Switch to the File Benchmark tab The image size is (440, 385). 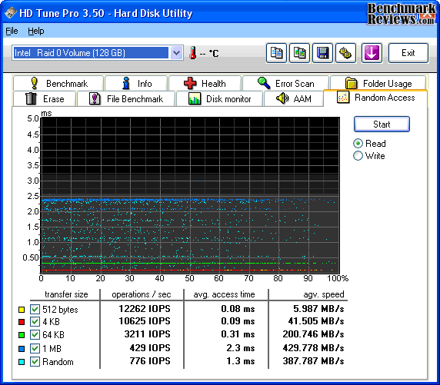point(126,98)
